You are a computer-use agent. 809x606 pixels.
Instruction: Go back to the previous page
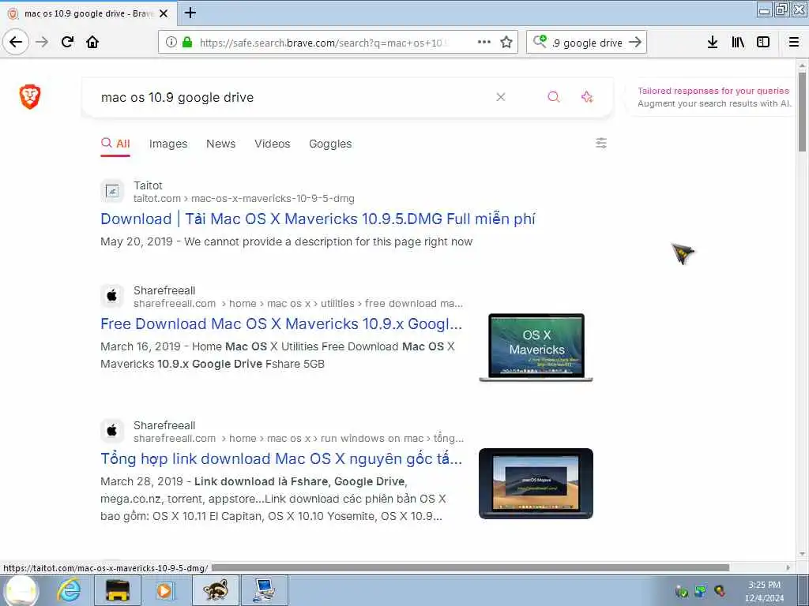[16, 42]
